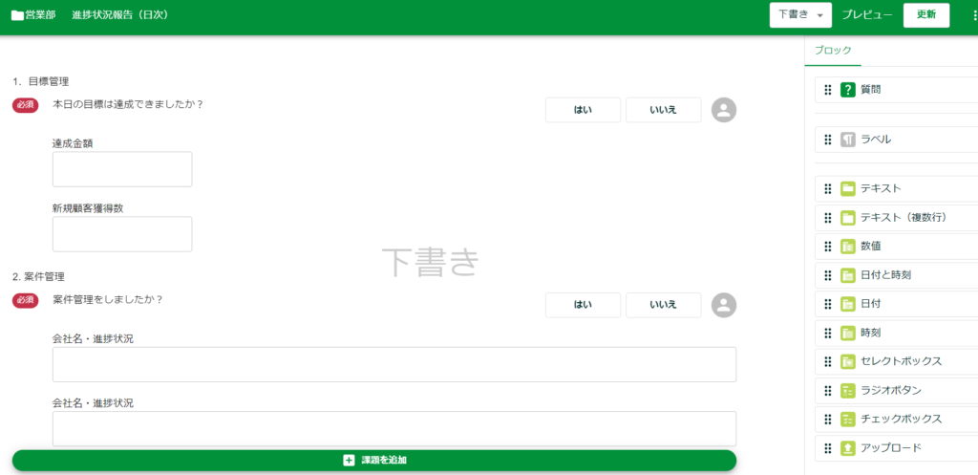Viewport: 978px width, 475px height.
Task: Click the Upload block arrow icon
Action: click(847, 448)
